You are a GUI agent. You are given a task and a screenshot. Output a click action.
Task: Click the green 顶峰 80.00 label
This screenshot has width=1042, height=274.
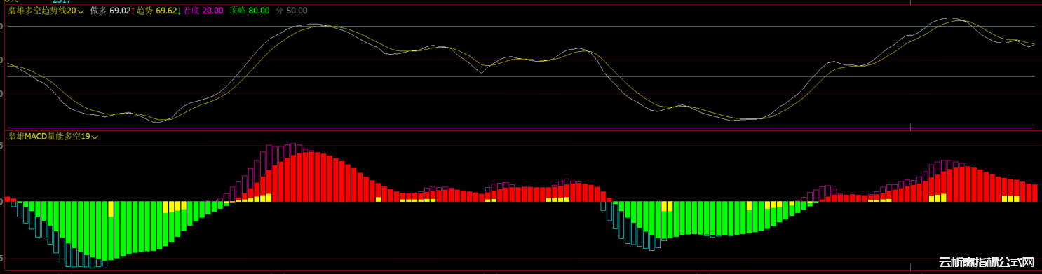tap(250, 11)
